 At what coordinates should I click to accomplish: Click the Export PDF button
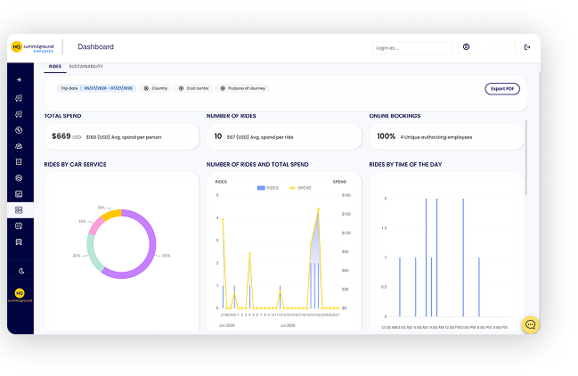click(502, 89)
